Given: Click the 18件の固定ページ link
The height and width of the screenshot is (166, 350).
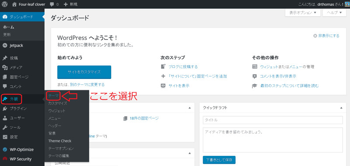Looking at the screenshot, I should pyautogui.click(x=144, y=118).
